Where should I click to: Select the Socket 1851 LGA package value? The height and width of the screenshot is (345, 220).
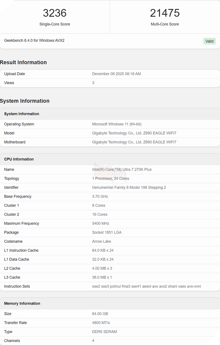point(107,232)
